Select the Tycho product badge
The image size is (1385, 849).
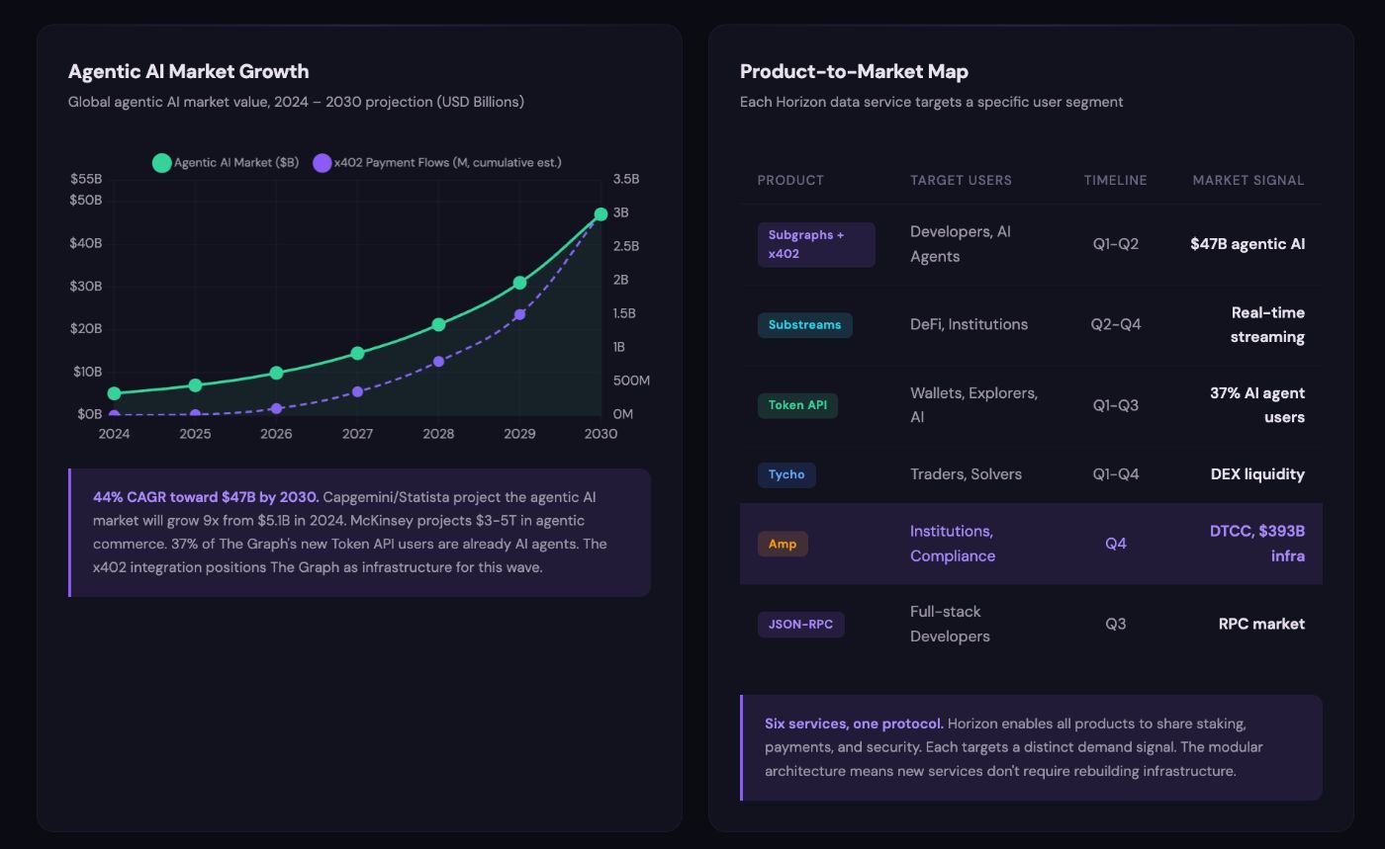coord(786,474)
